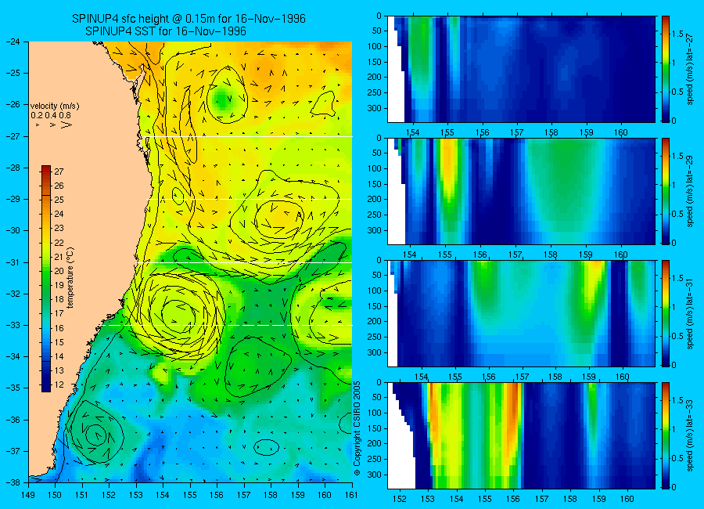This screenshot has width=704, height=509.
Task: Click the 150 longitude label on map axis
Action: 56,495
